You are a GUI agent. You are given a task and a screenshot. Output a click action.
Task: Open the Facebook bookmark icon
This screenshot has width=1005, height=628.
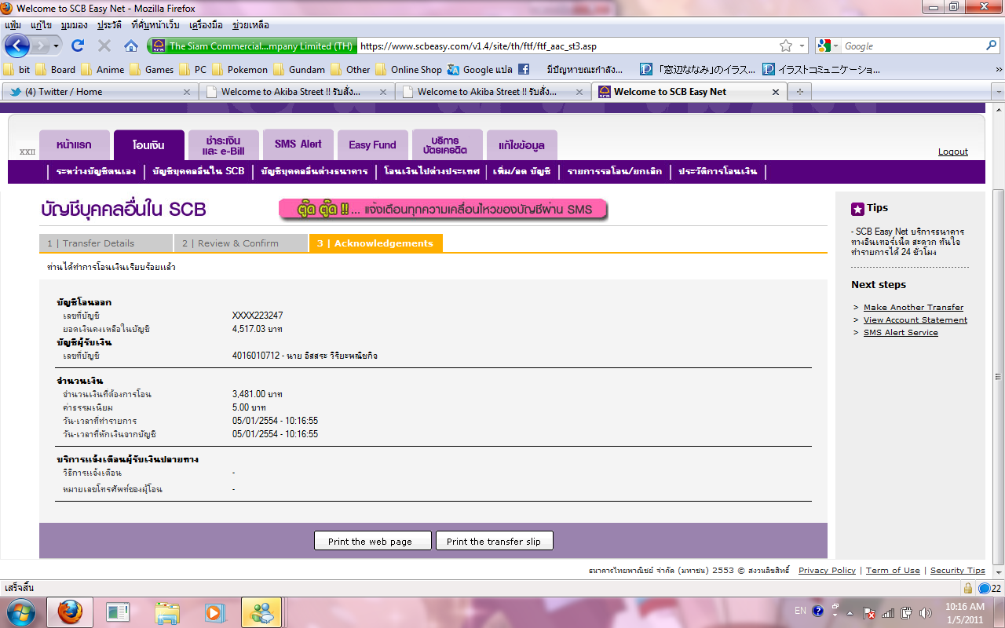524,69
